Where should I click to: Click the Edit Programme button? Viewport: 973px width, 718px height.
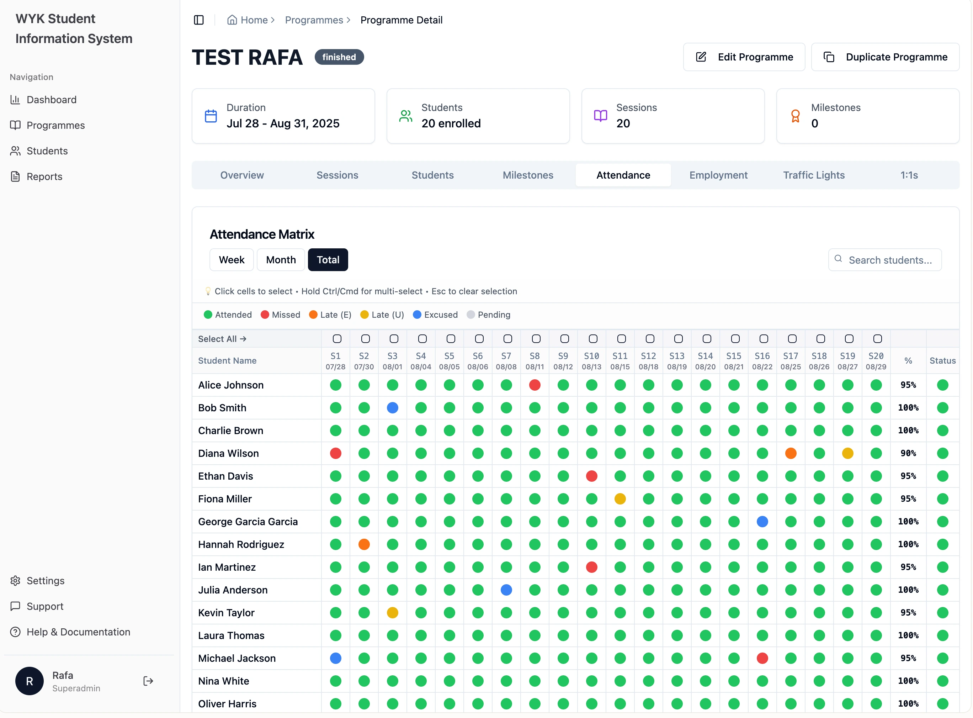pyautogui.click(x=744, y=57)
